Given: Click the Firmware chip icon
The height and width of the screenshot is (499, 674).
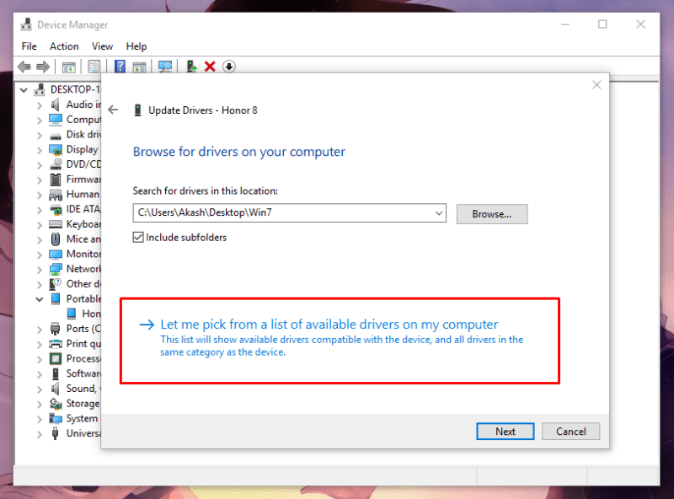Looking at the screenshot, I should (56, 180).
